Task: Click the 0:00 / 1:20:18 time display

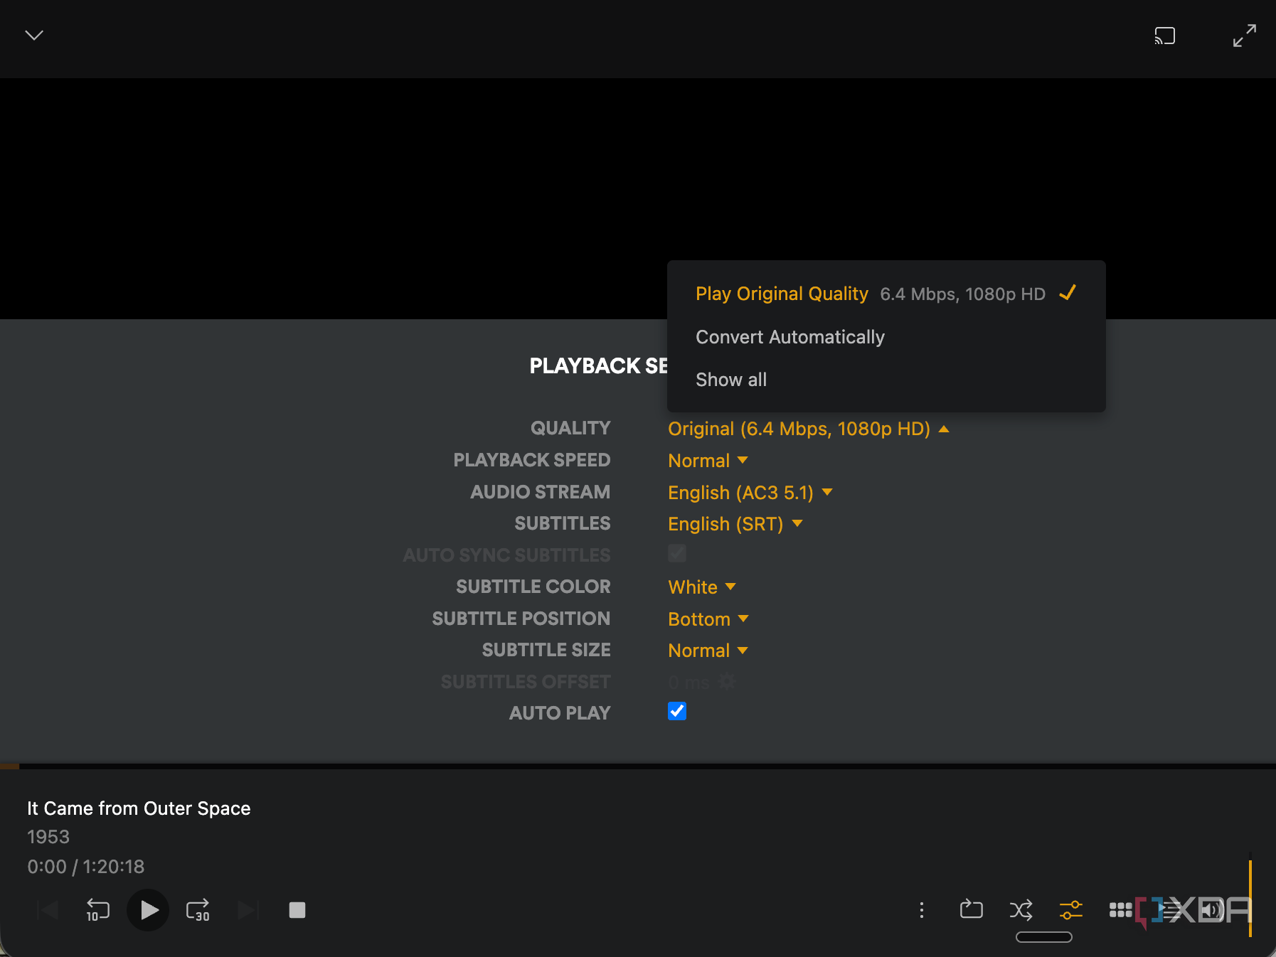Action: (85, 867)
